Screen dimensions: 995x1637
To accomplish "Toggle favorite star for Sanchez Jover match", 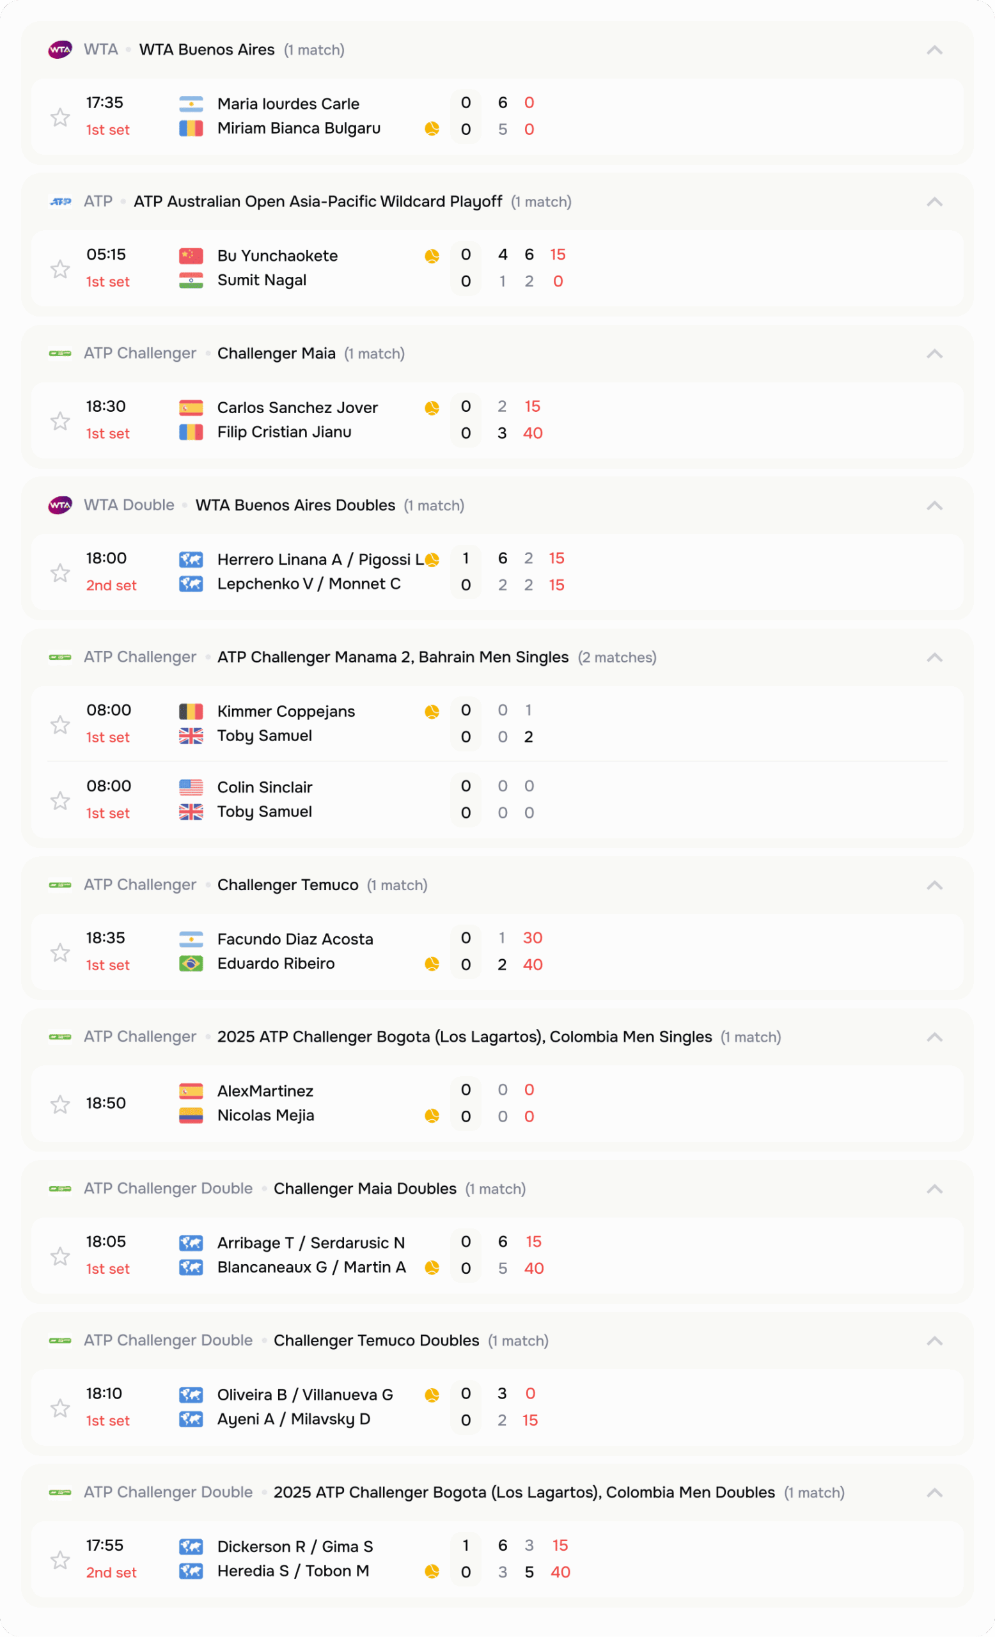I will [x=61, y=421].
